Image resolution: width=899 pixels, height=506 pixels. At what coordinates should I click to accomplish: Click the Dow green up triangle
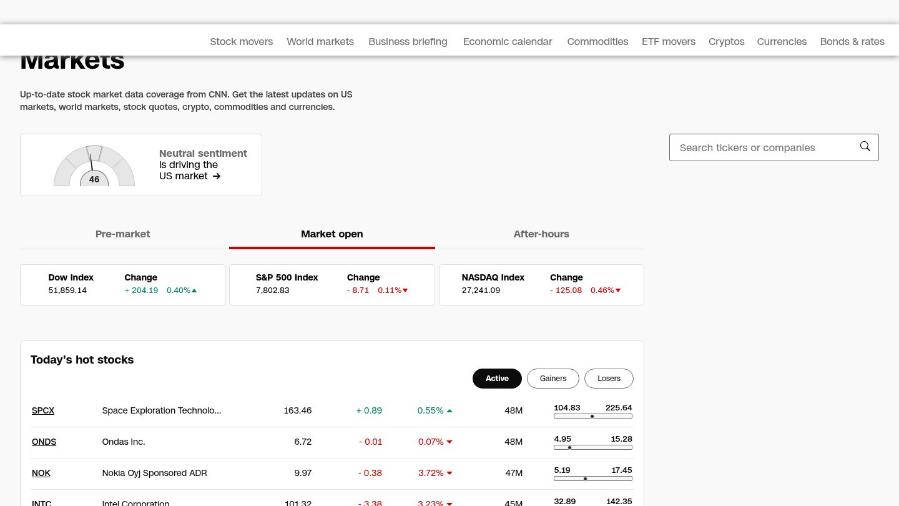pyautogui.click(x=194, y=290)
